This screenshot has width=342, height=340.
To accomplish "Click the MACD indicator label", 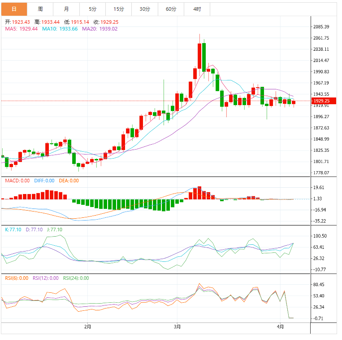I will pos(17,181).
